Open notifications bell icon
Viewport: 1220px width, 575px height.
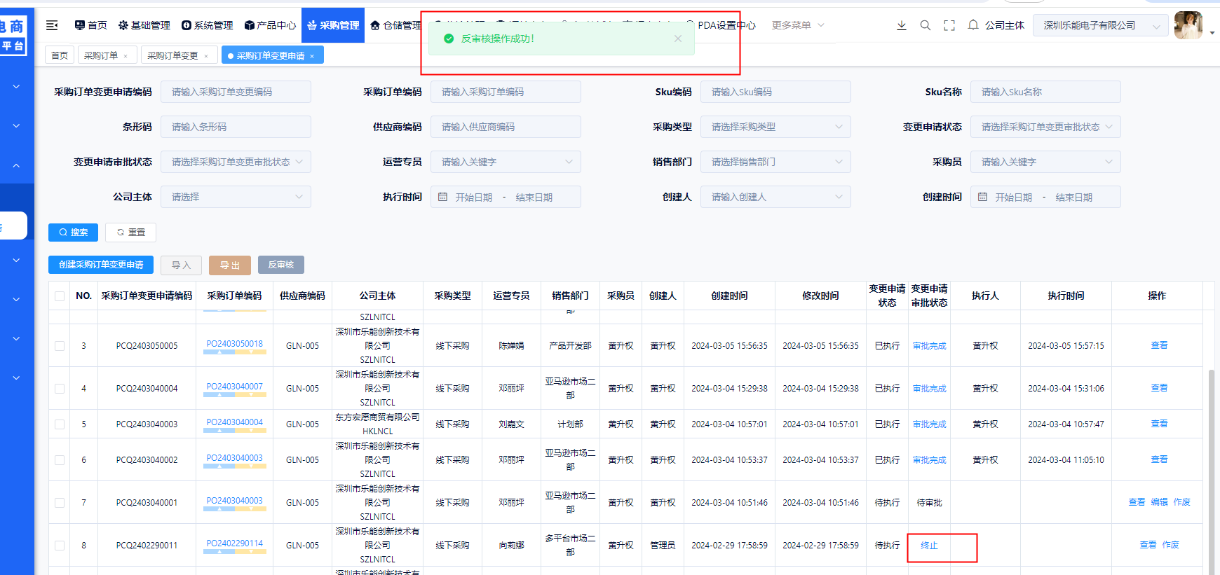[x=973, y=25]
